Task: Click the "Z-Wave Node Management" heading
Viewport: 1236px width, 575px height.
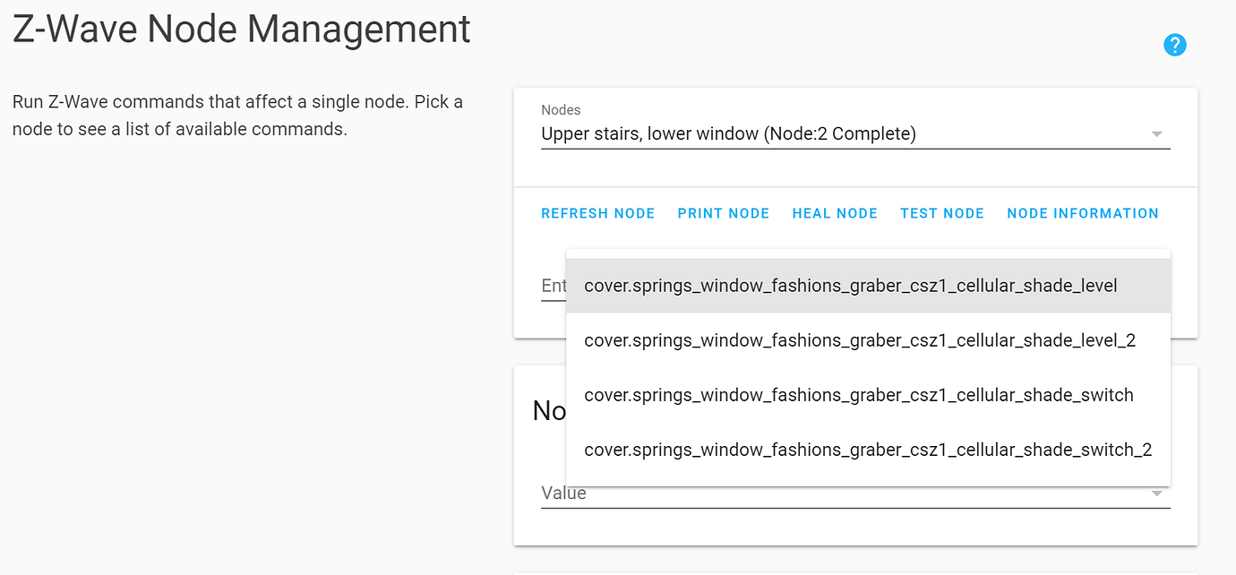Action: (242, 30)
